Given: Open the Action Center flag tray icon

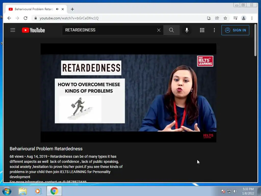Looking at the screenshot, I should point(223,191).
